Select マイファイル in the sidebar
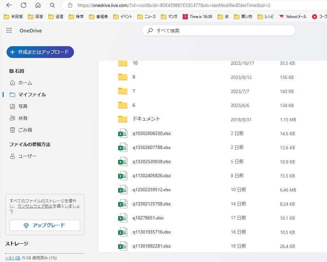327x262 pixels. click(28, 95)
